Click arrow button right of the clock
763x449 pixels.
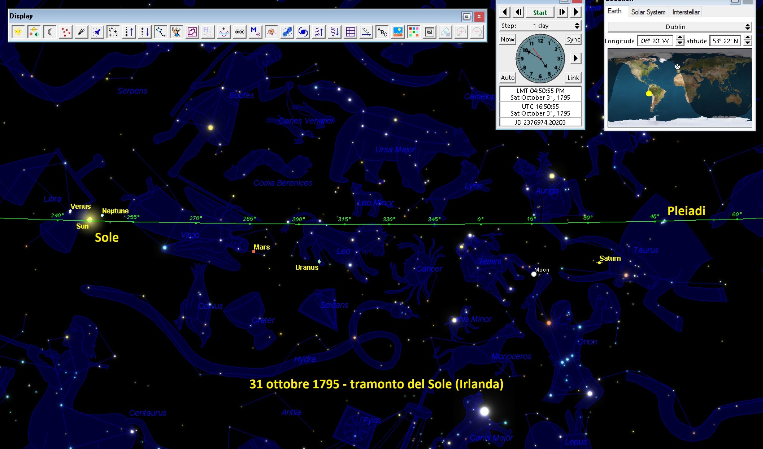[x=576, y=58]
